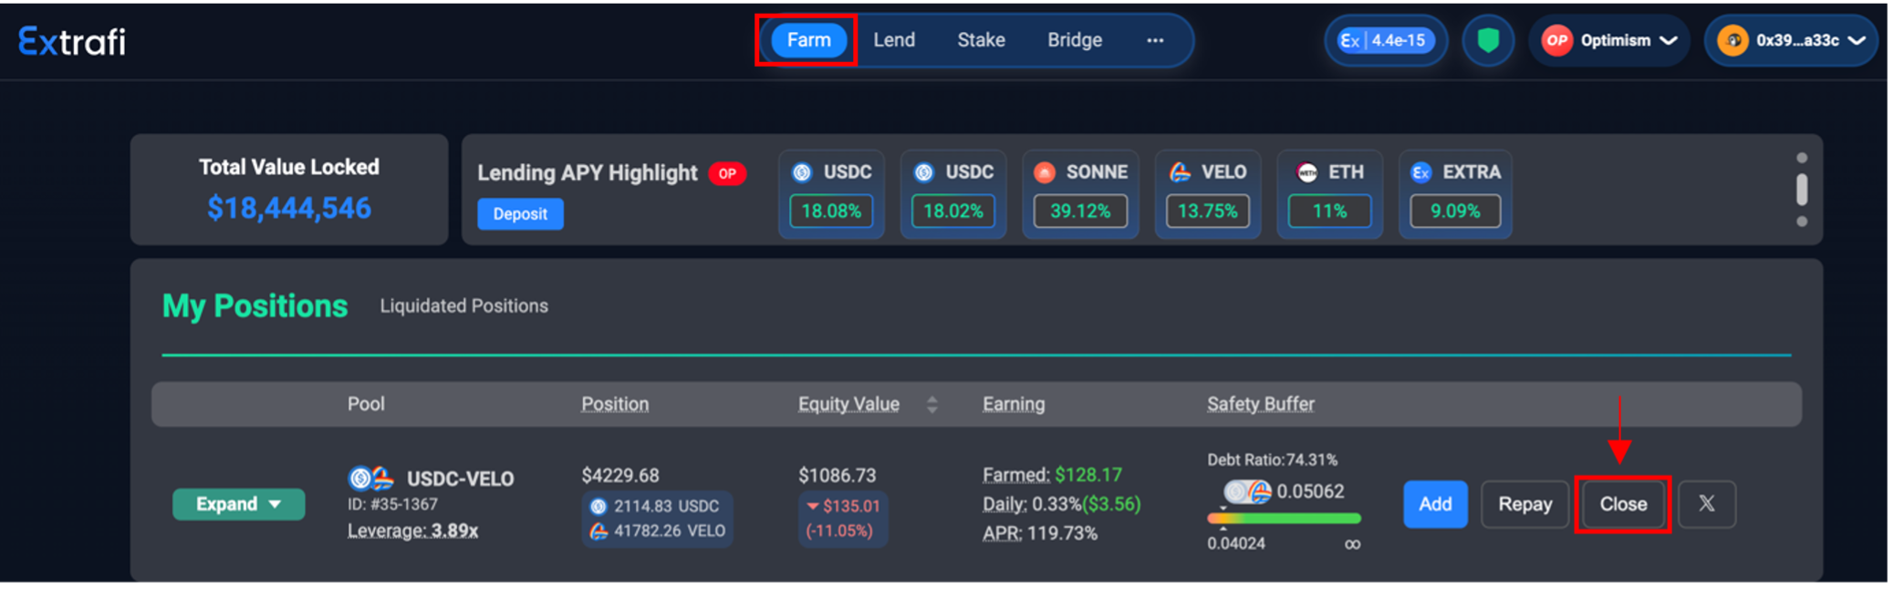Click the Close position button
This screenshot has width=1894, height=589.
1623,504
